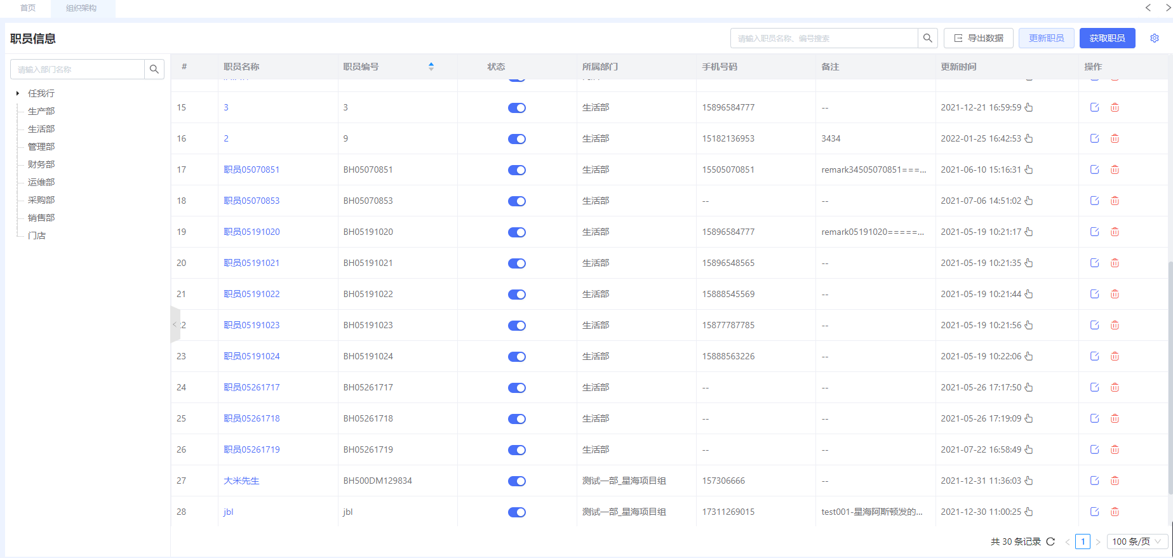Edit 职员05261718 entry
The image size is (1173, 558).
click(x=1094, y=418)
